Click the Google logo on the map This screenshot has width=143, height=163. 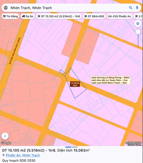click(x=6, y=143)
